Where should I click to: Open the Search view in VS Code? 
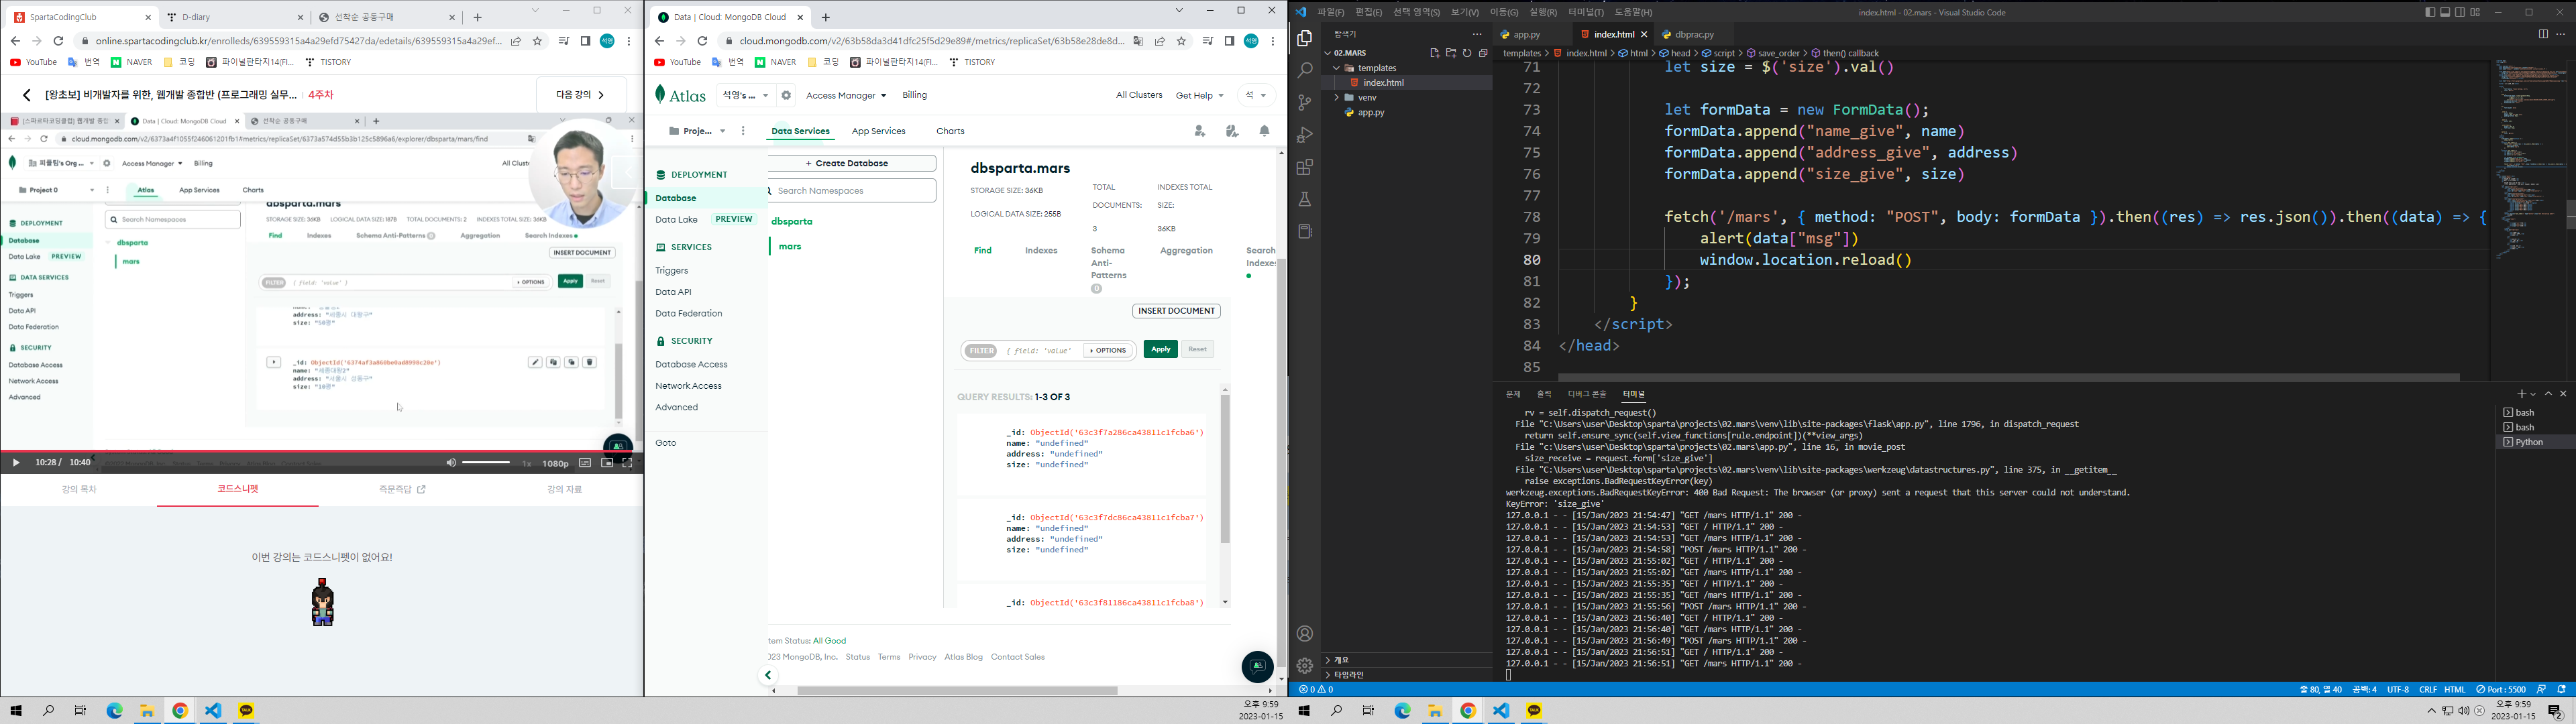[1304, 71]
